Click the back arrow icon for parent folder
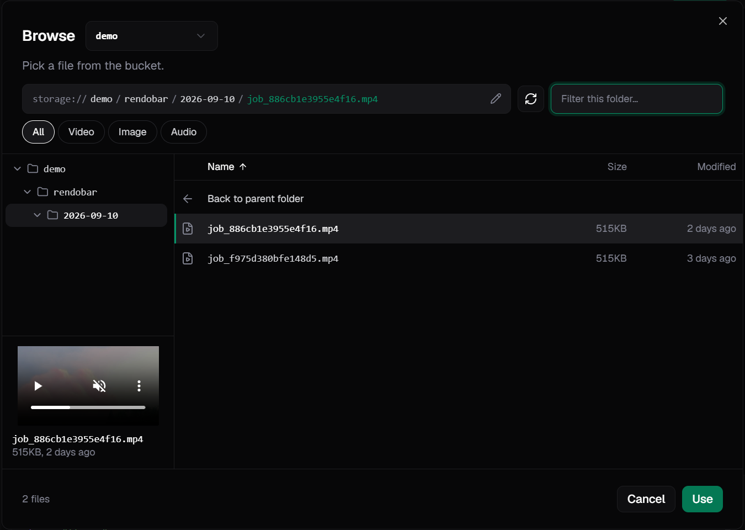 click(x=188, y=199)
